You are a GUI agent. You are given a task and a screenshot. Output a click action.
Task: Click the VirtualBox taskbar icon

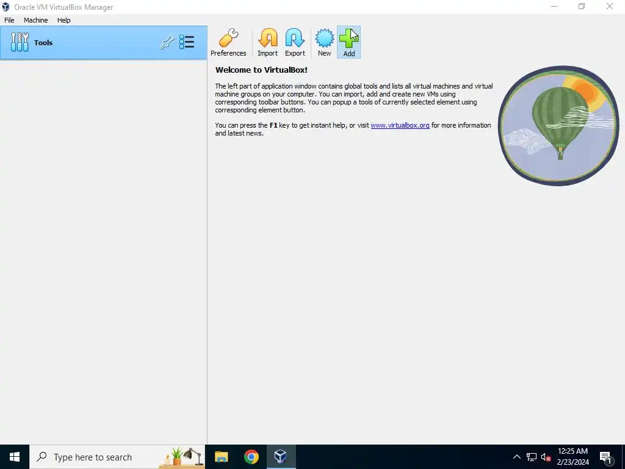coord(281,457)
